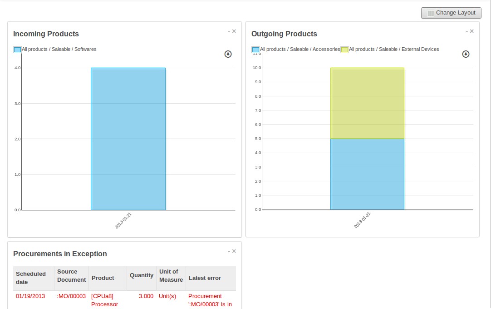Minimize the Procurements in Exception panel
Image resolution: width=491 pixels, height=309 pixels.
[x=229, y=252]
